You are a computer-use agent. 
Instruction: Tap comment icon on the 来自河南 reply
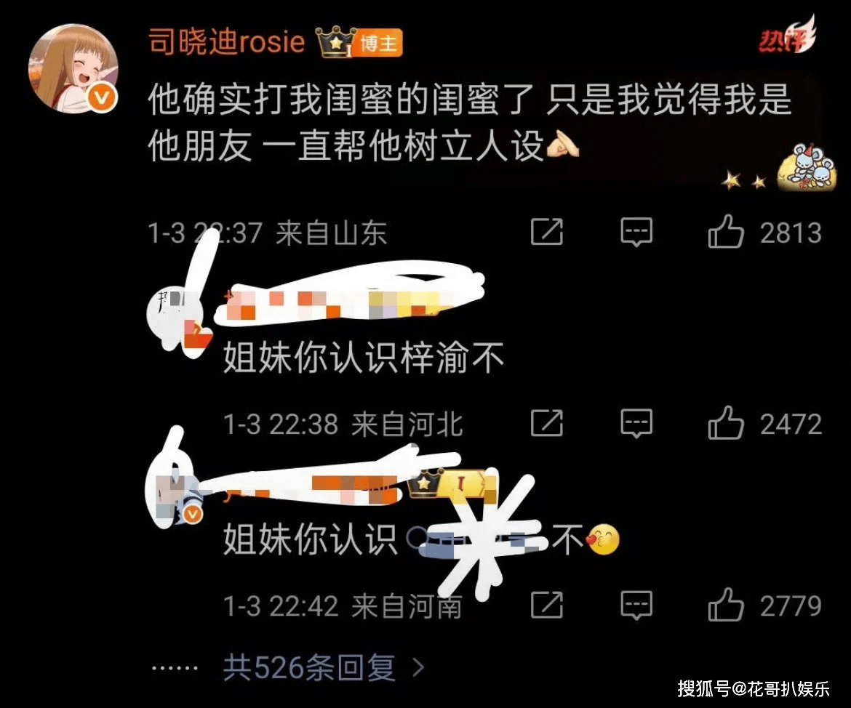[x=636, y=606]
